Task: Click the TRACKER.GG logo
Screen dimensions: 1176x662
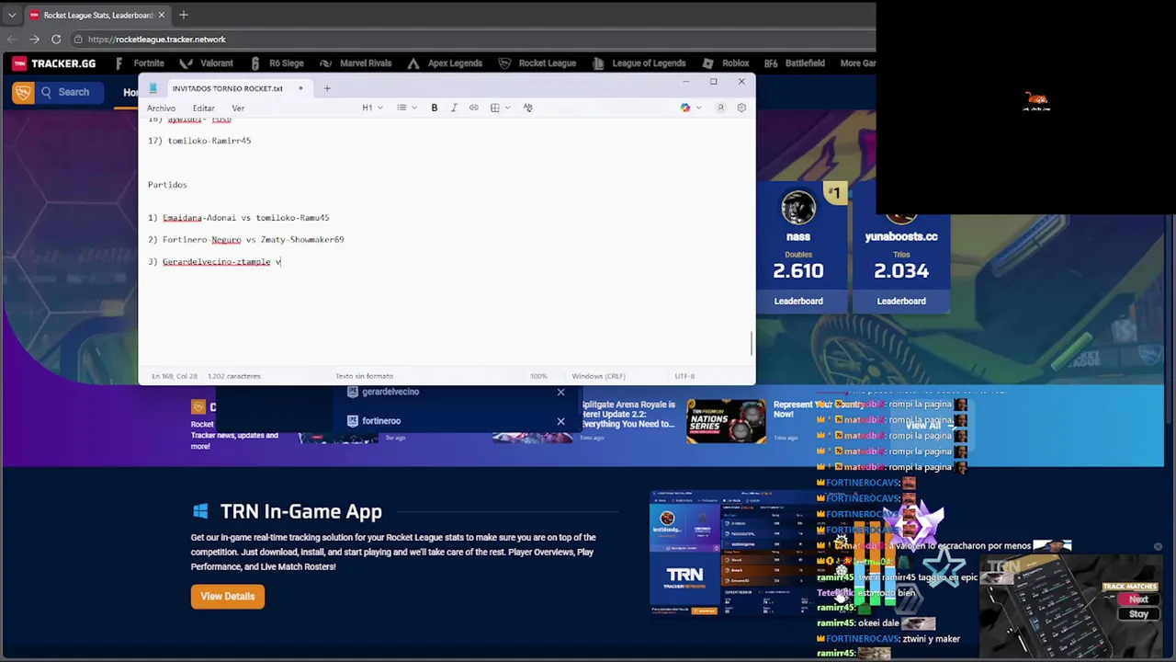Action: point(54,63)
